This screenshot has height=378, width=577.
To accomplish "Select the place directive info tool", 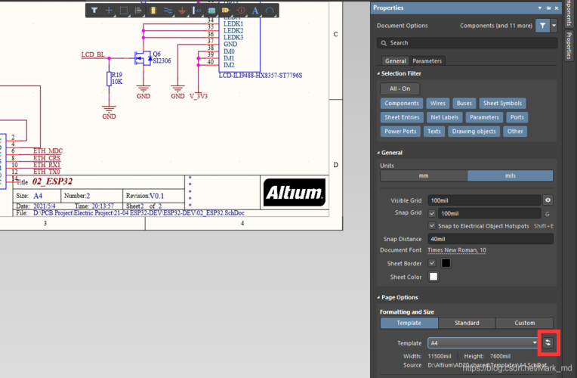I will [x=241, y=11].
